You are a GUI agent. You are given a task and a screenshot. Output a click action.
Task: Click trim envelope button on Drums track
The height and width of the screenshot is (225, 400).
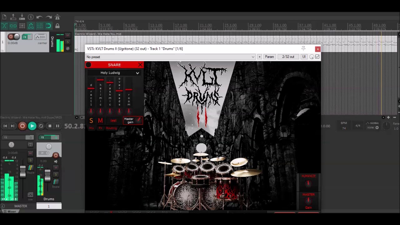40,37
